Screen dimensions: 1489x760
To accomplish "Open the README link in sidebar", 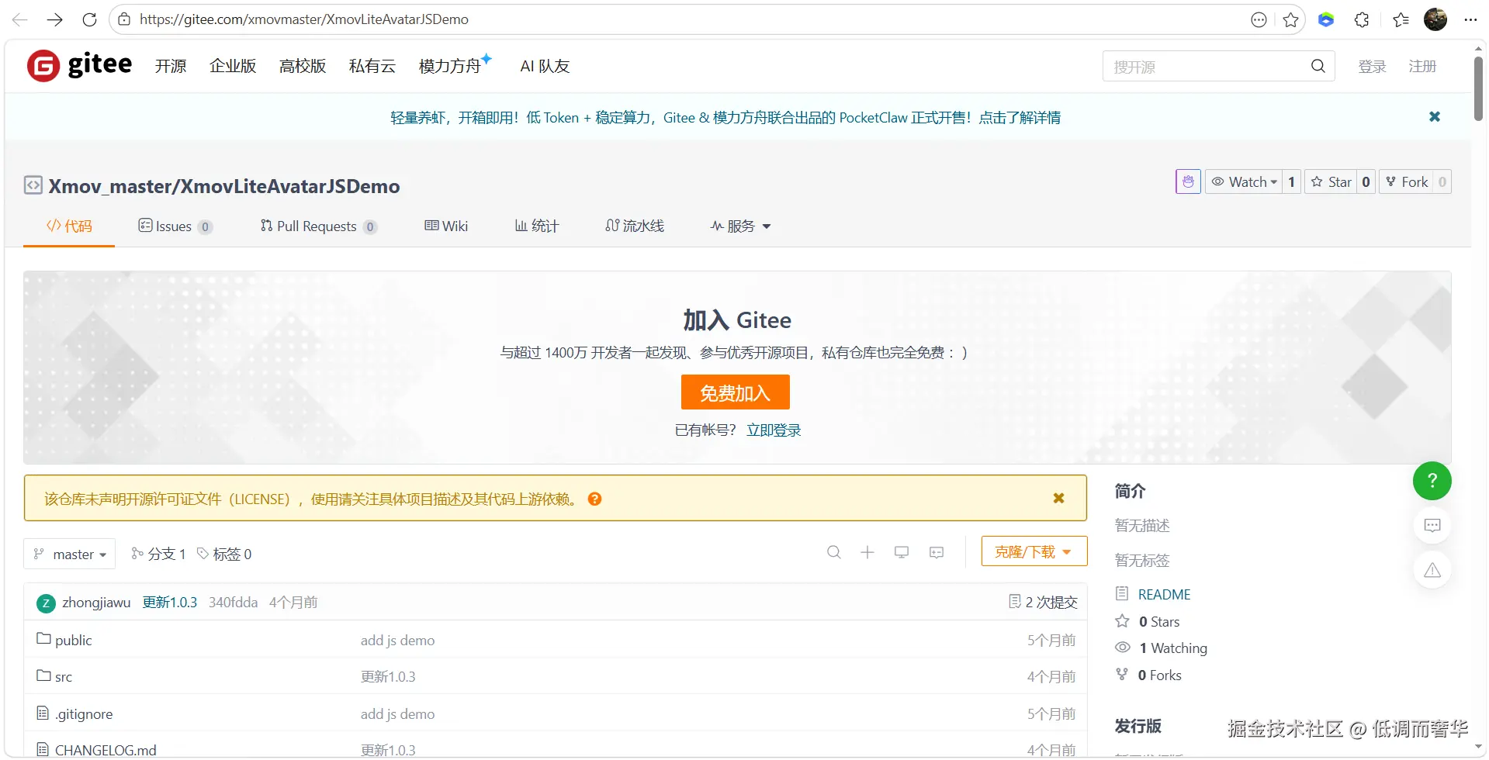I will click(1164, 594).
